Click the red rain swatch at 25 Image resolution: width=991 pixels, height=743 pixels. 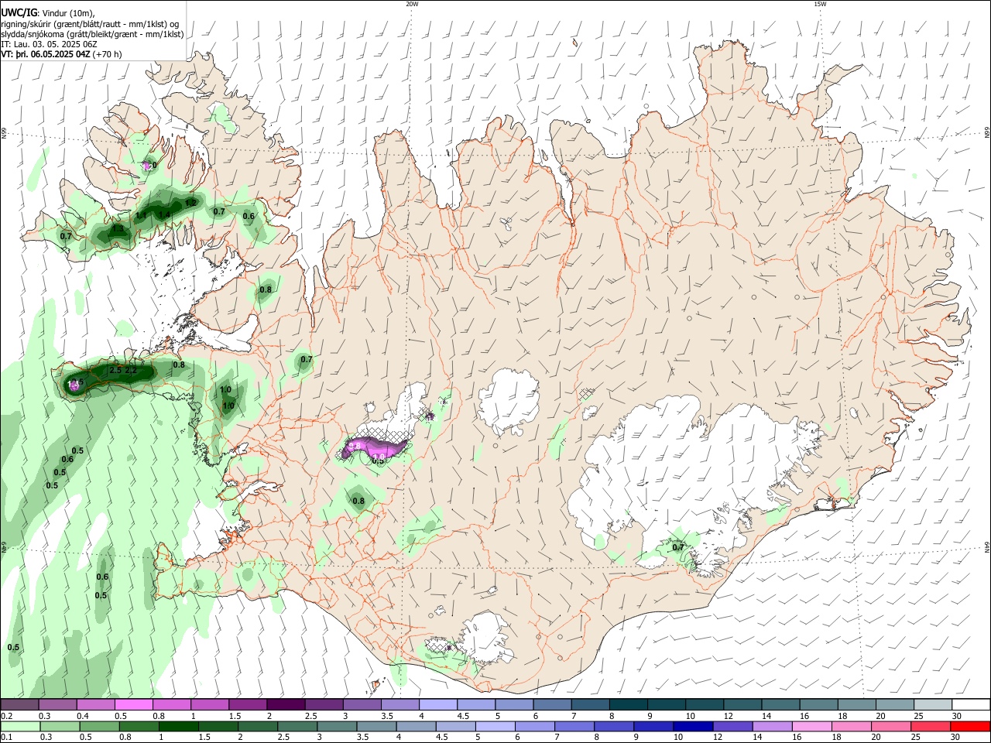point(930,726)
